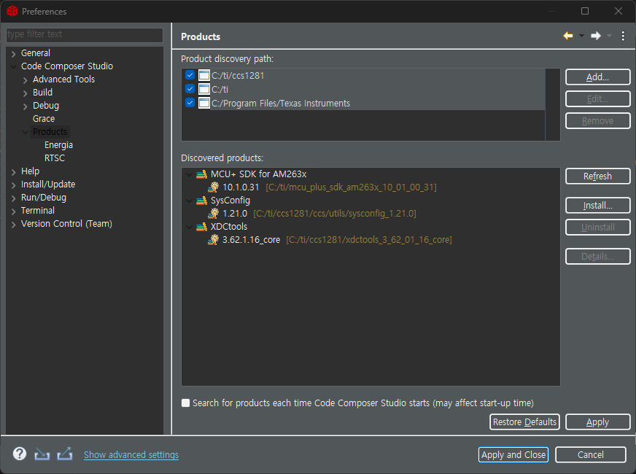The image size is (636, 474).
Task: Select the Terminal tree item
Action: (x=38, y=211)
